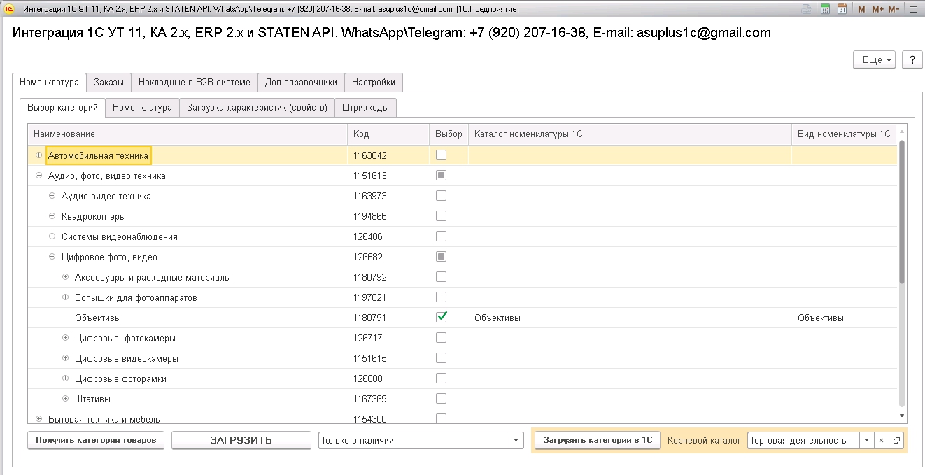Click the M- memory subtract button
Screen dimensions: 925x475
point(894,9)
